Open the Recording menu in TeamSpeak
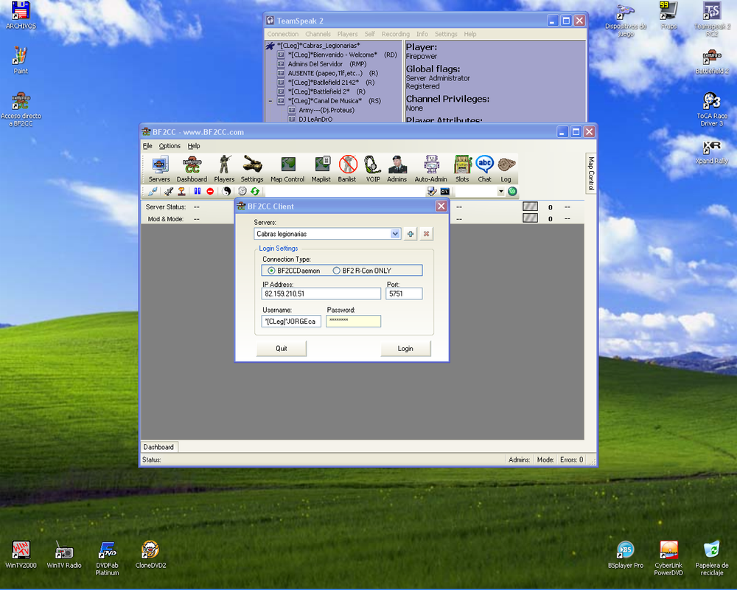 (x=395, y=35)
